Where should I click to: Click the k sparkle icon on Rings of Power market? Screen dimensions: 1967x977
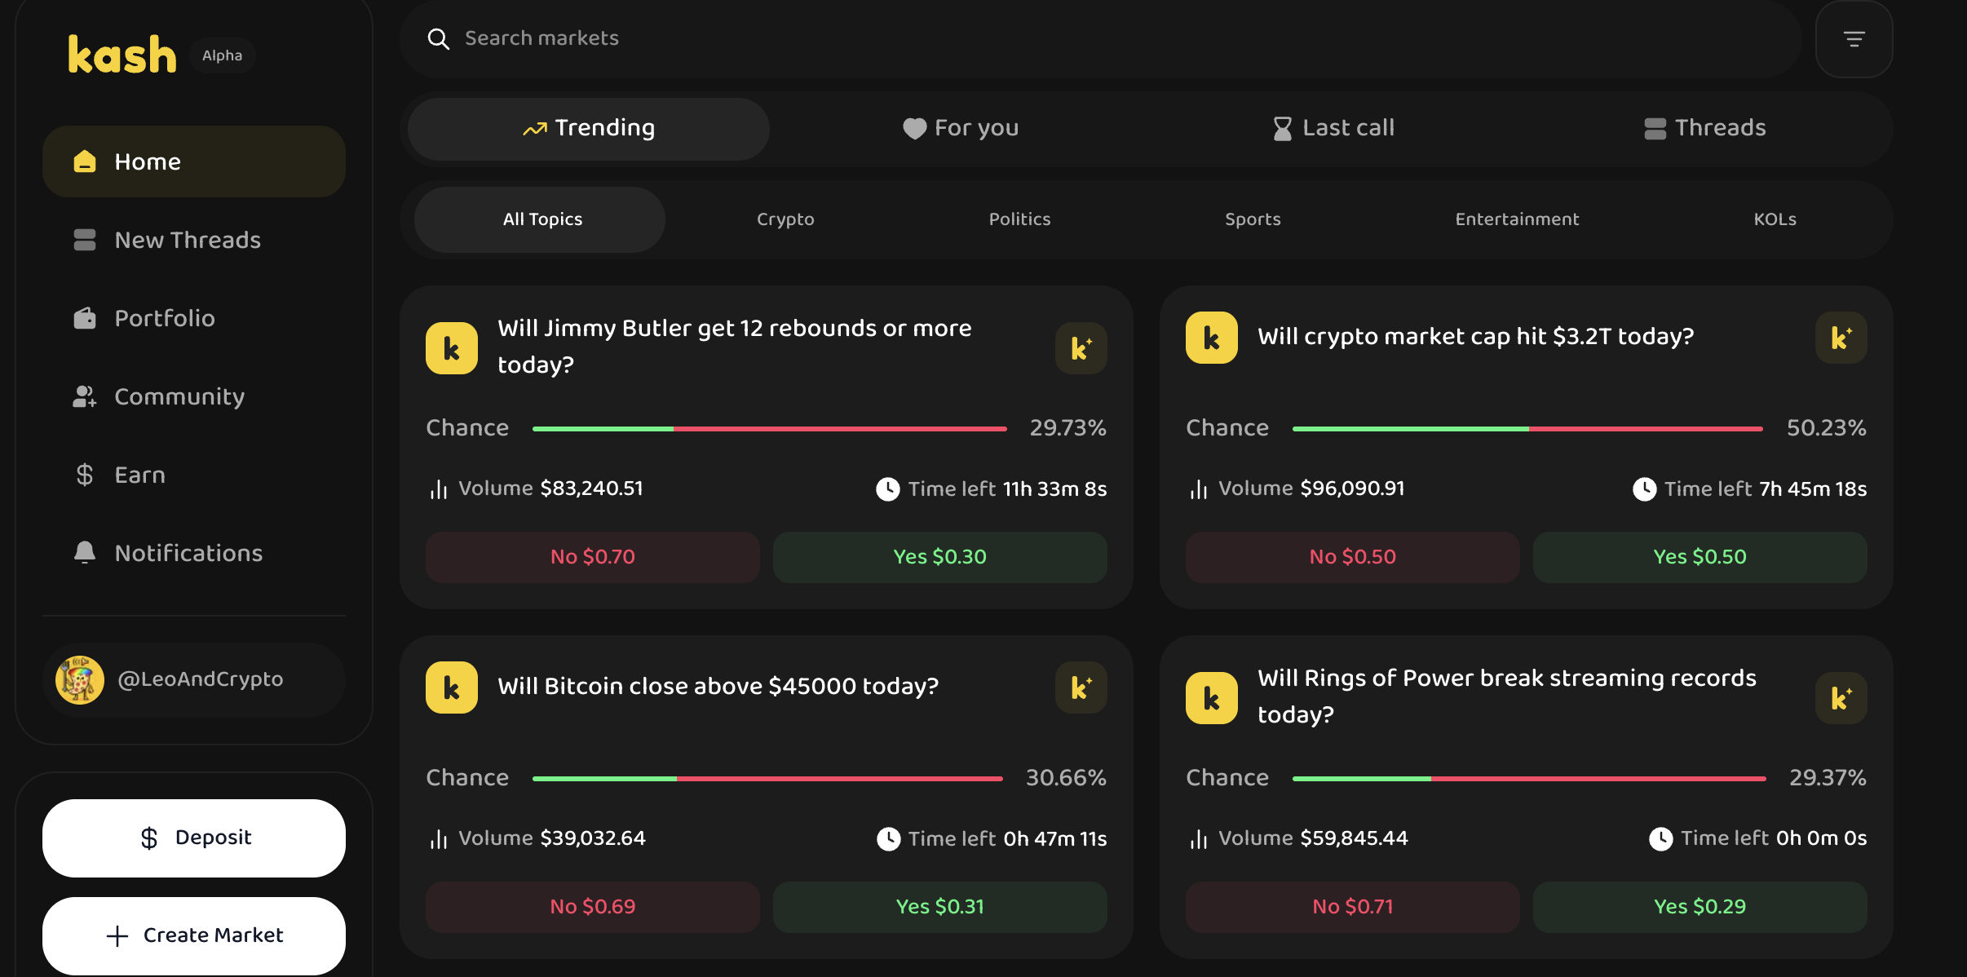[1841, 698]
